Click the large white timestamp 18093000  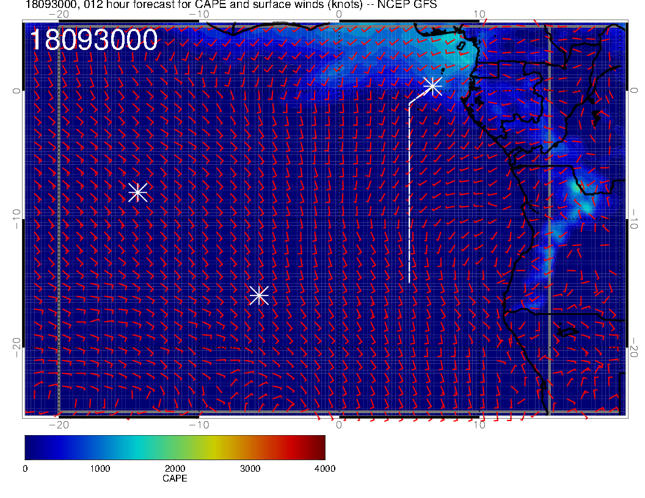click(94, 40)
